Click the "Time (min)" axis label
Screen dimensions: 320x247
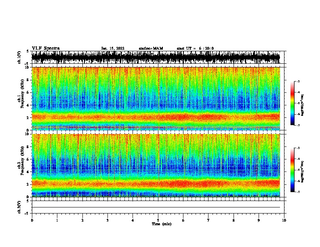[x=162, y=224]
